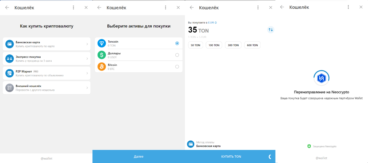Toggle dark mode with the crescent icon
Screen dimensions: 368x163
point(269,157)
